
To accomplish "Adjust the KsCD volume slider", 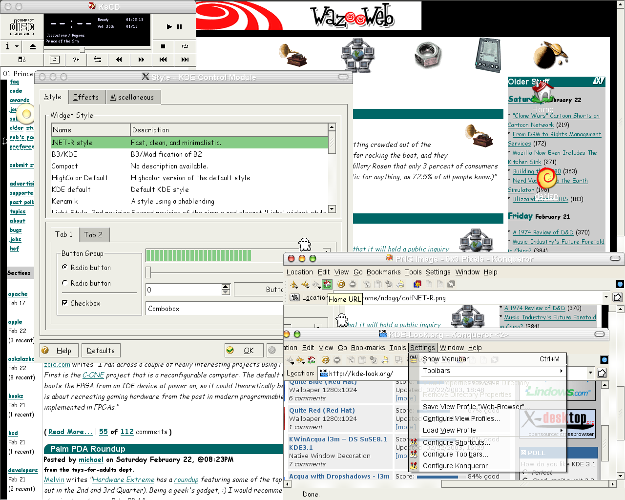I will click(82, 50).
